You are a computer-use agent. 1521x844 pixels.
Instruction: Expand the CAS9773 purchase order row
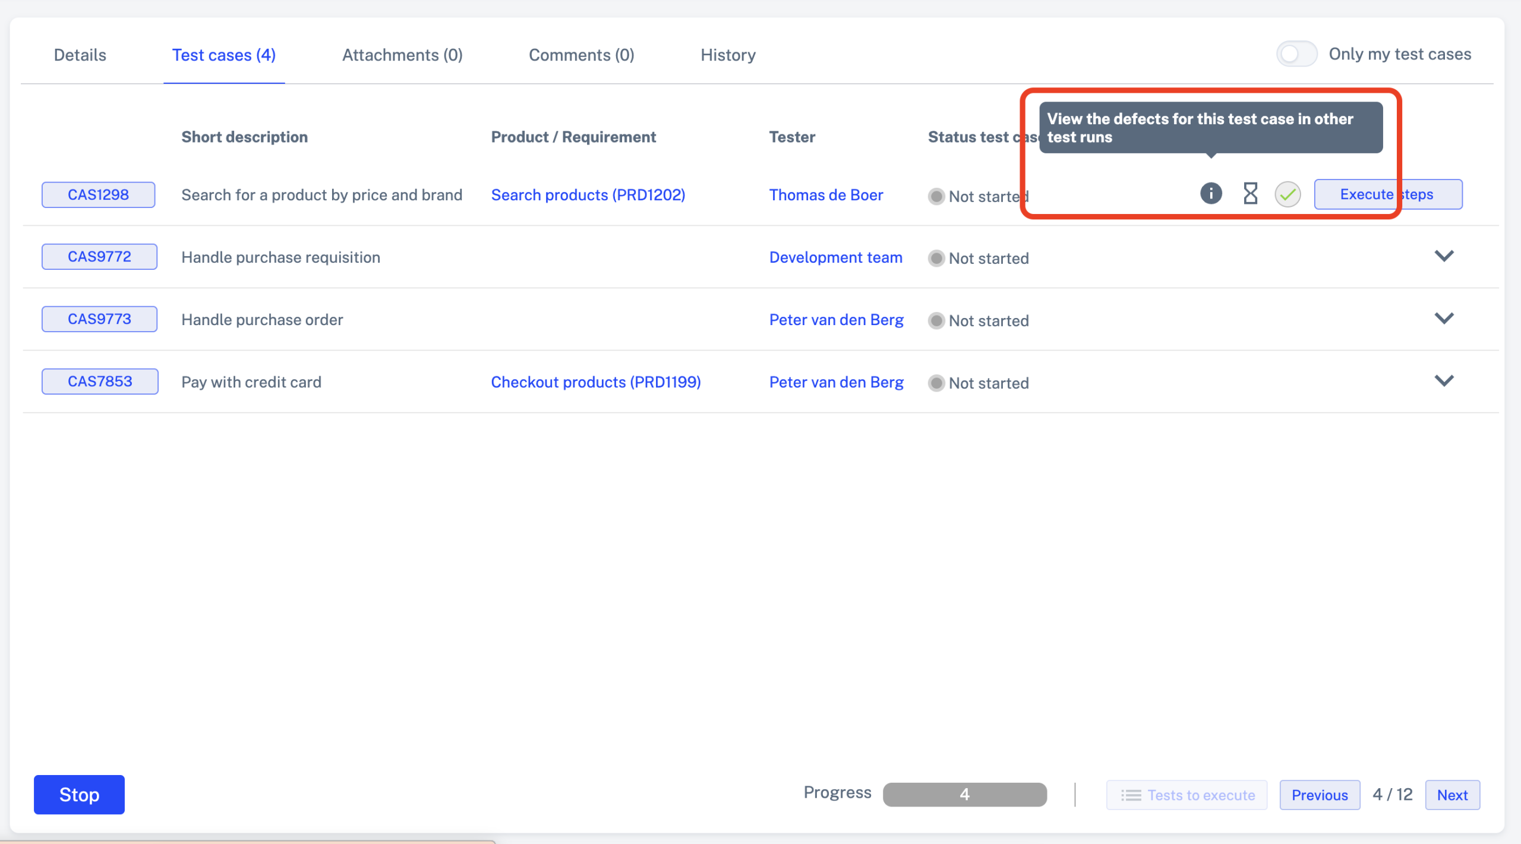[1444, 319]
